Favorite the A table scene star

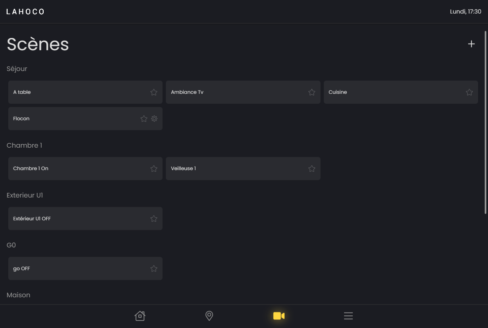pyautogui.click(x=154, y=92)
